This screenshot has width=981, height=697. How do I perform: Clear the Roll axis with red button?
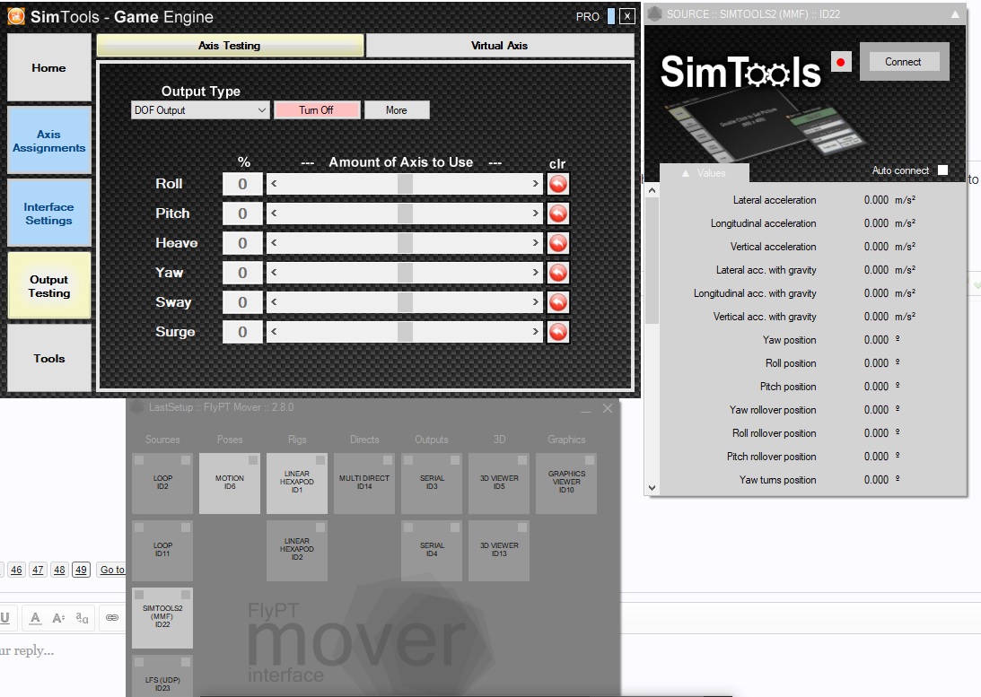tap(558, 184)
